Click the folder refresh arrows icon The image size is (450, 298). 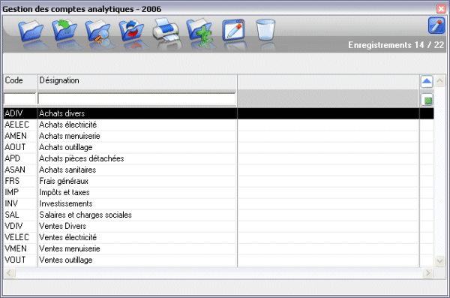131,30
